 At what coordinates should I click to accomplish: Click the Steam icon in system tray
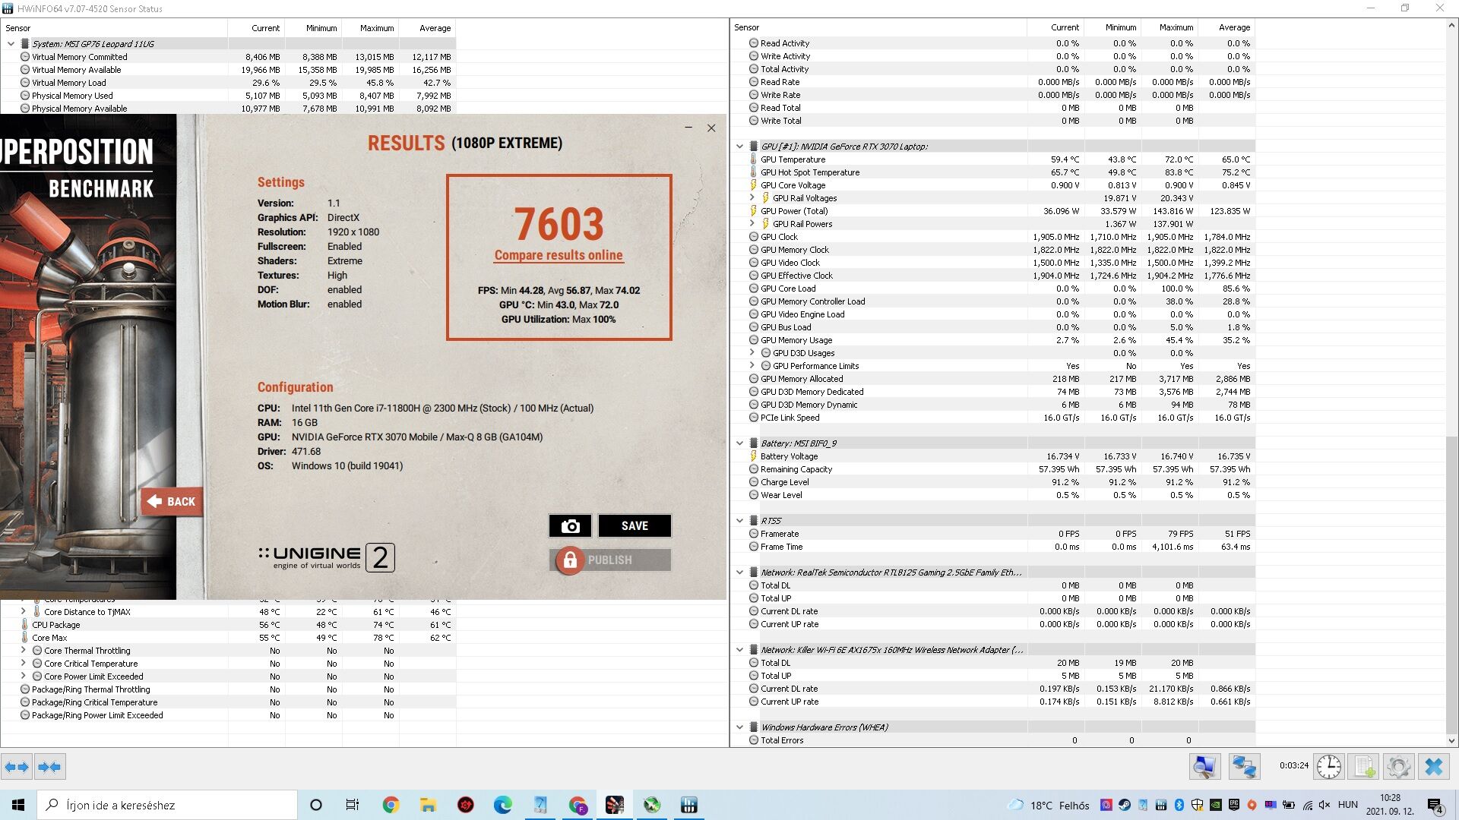1125,805
